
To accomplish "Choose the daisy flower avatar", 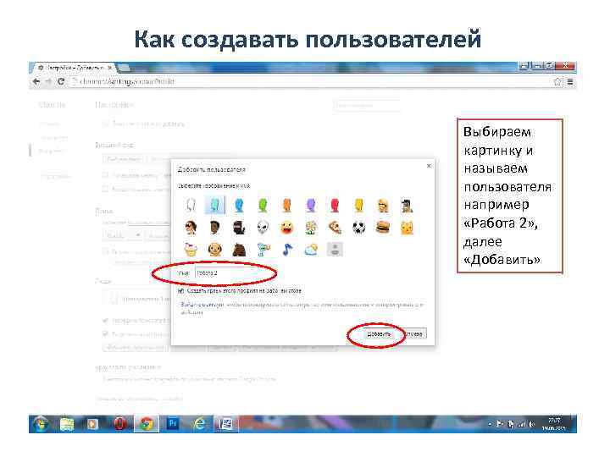I will [x=311, y=228].
